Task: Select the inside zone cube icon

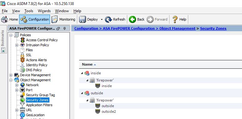Action: [x=87, y=73]
